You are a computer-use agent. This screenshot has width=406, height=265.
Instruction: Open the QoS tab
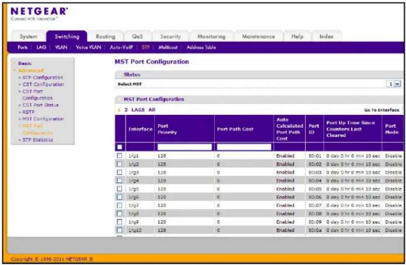pos(137,36)
